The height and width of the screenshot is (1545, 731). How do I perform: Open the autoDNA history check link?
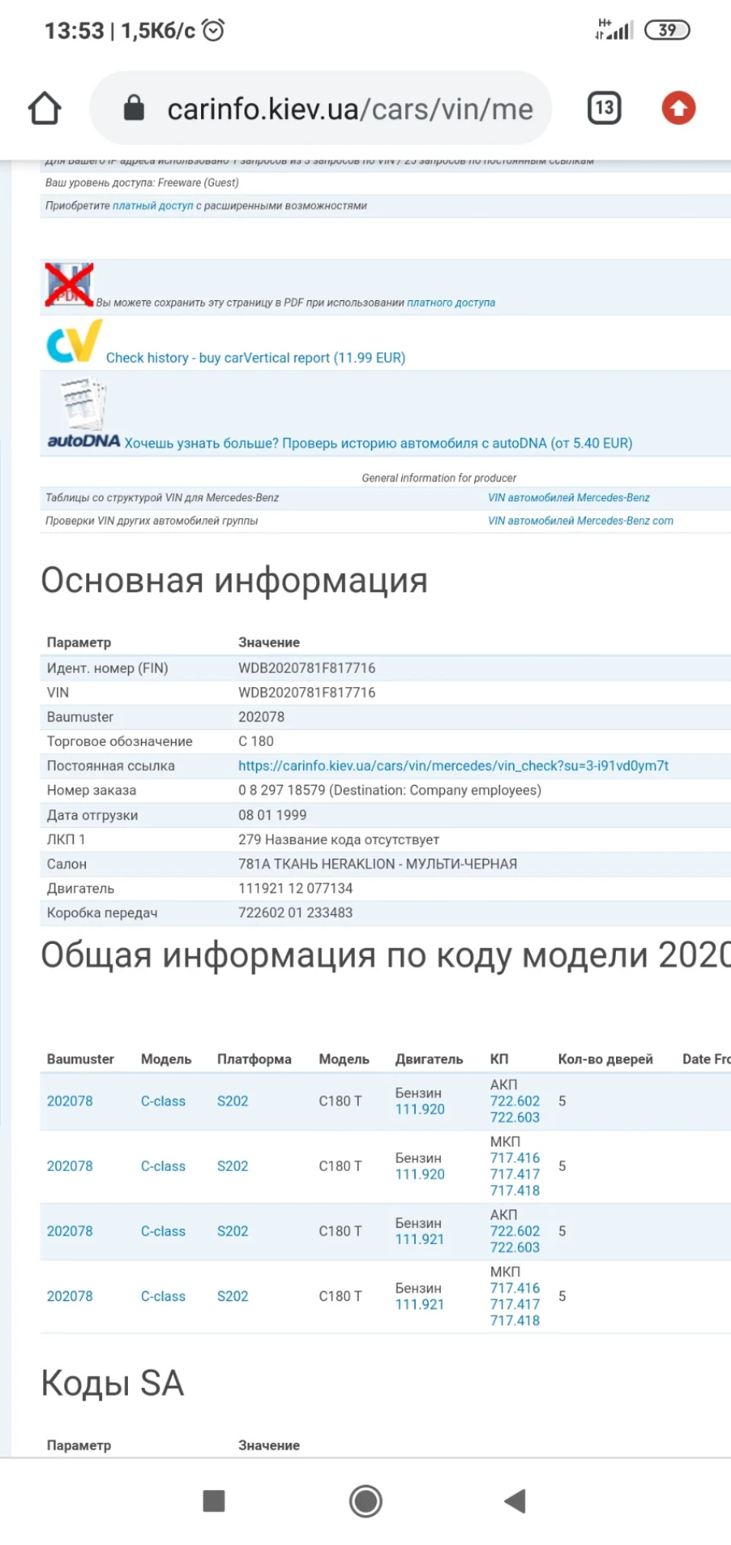(x=378, y=443)
